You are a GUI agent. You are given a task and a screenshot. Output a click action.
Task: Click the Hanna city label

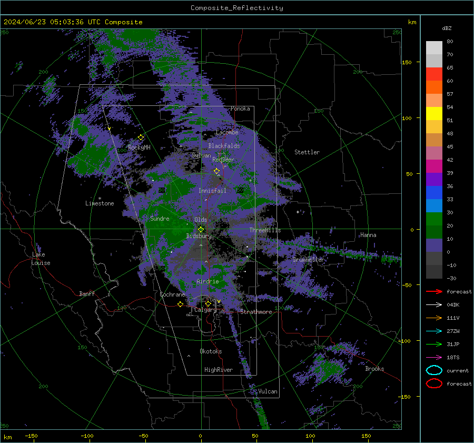[x=368, y=235]
